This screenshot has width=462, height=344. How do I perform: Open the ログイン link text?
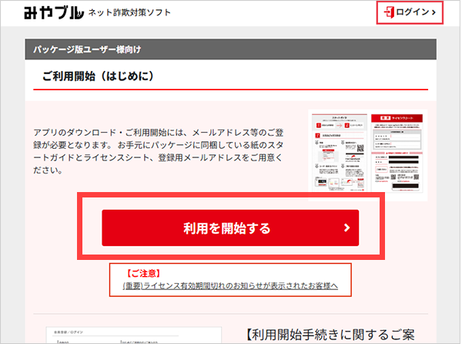[x=413, y=12]
